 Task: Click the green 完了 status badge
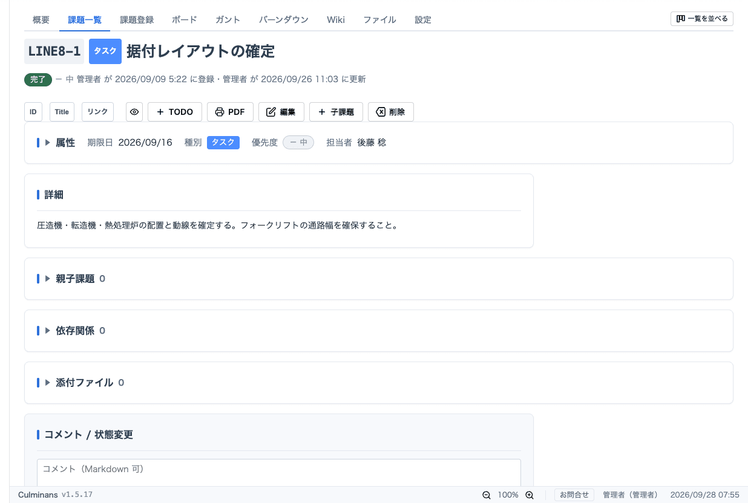point(38,79)
